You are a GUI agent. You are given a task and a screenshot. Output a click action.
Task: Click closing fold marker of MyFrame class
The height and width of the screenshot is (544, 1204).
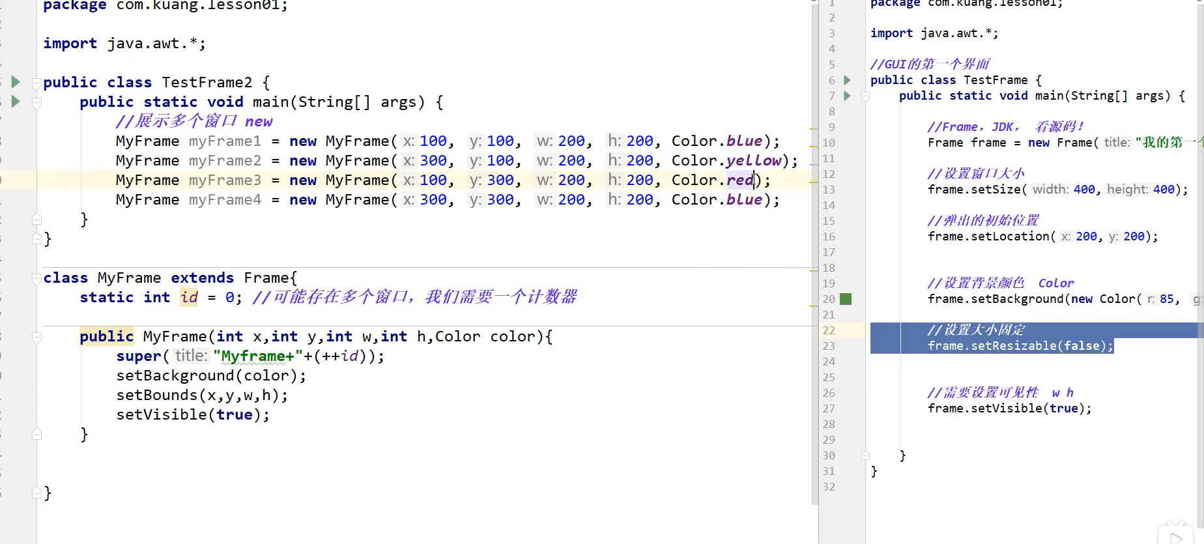(37, 493)
